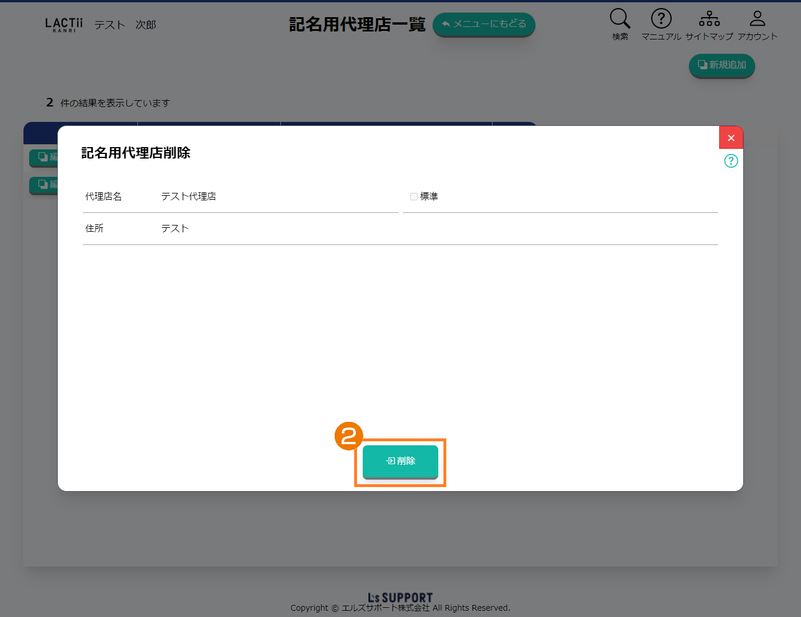
Task: Open the アカウント user icon
Action: [757, 19]
